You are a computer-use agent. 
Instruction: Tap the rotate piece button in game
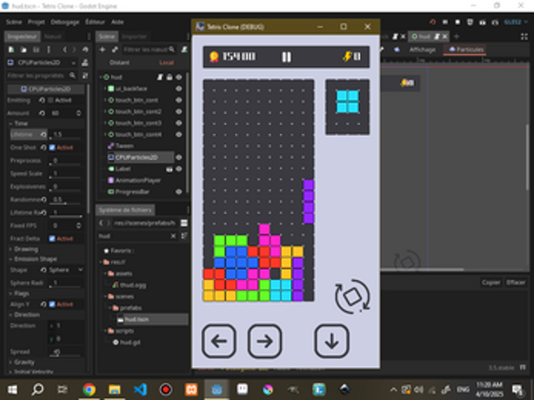[x=353, y=297]
